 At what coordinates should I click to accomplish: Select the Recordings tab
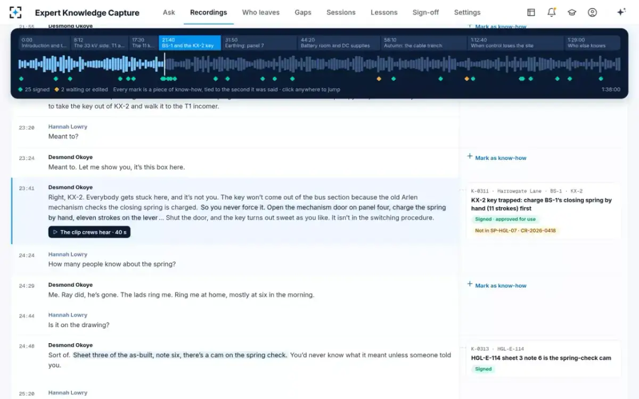pyautogui.click(x=208, y=12)
